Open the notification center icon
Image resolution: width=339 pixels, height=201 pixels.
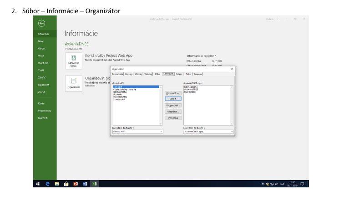point(302,184)
